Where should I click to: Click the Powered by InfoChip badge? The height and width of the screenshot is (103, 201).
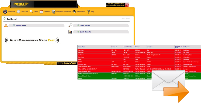67,63
